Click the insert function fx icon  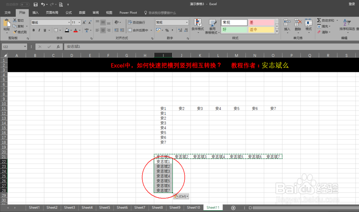click(58, 47)
